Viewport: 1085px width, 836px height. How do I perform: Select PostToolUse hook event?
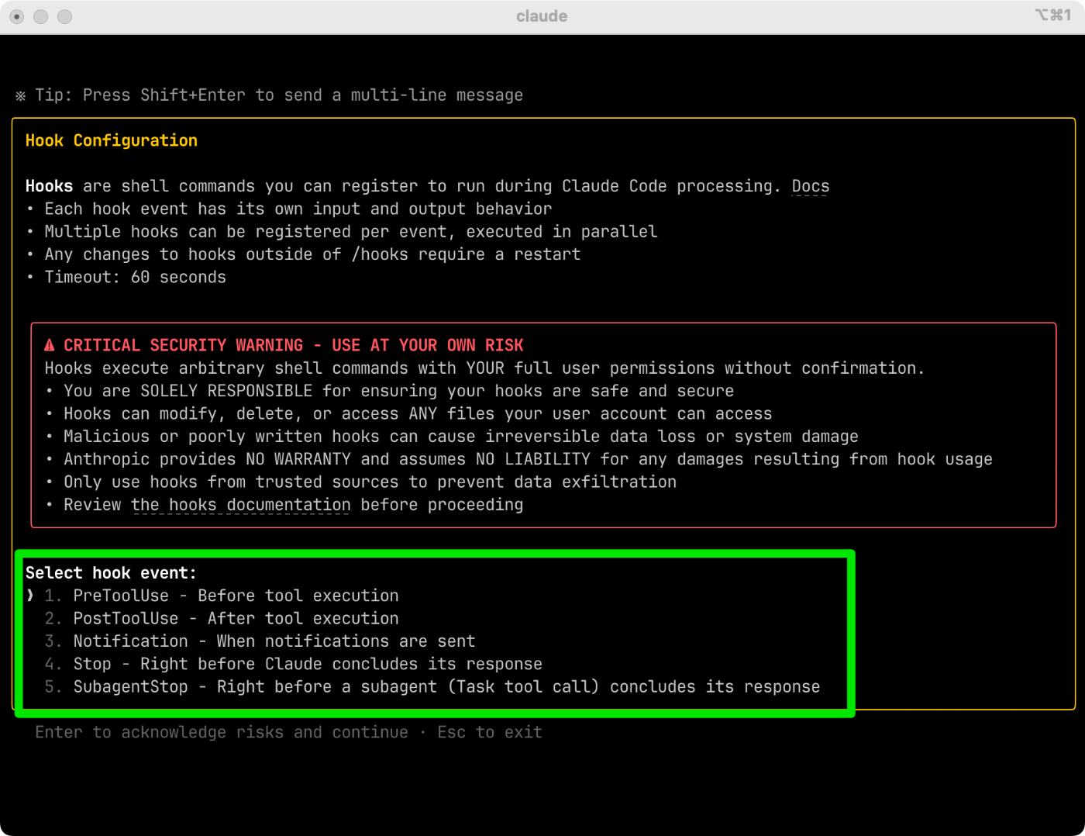(x=236, y=618)
